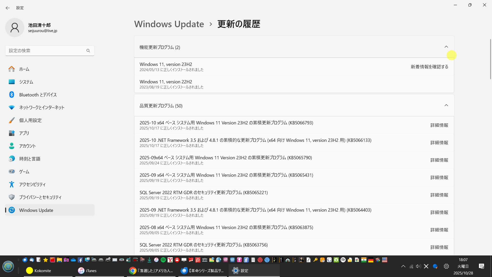
Task: Open the German flag shortcut
Action: (x=371, y=260)
